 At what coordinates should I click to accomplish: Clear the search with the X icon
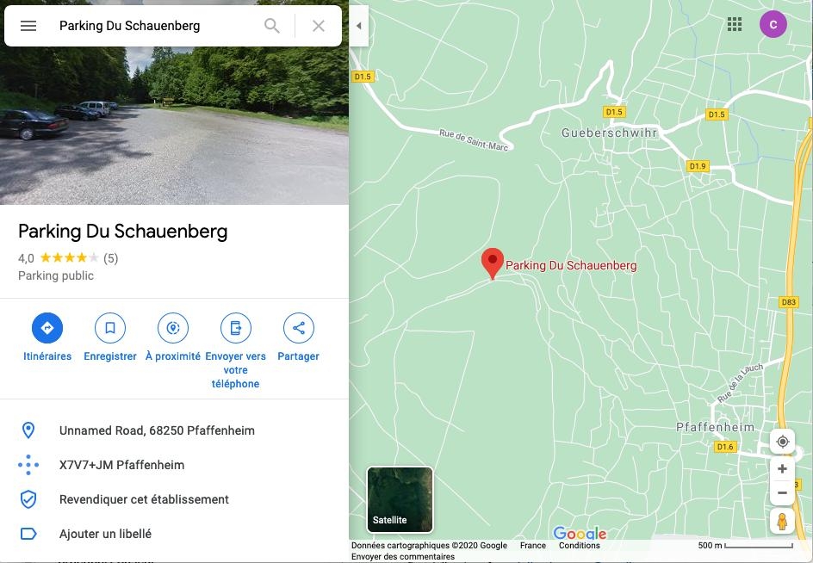[319, 26]
